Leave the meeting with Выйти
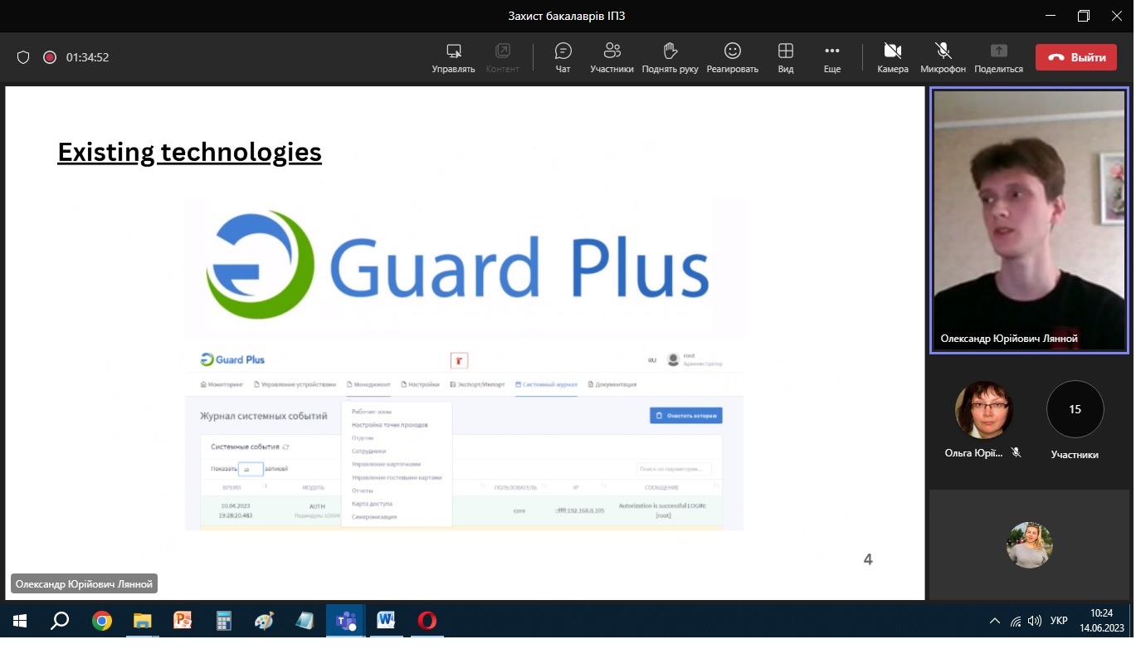 coord(1076,57)
